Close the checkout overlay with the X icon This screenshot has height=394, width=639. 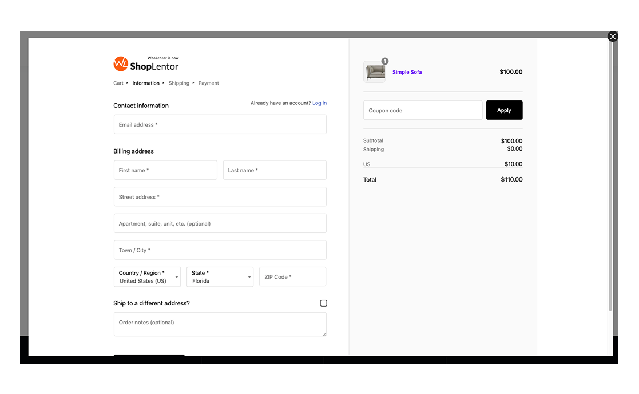pos(613,36)
